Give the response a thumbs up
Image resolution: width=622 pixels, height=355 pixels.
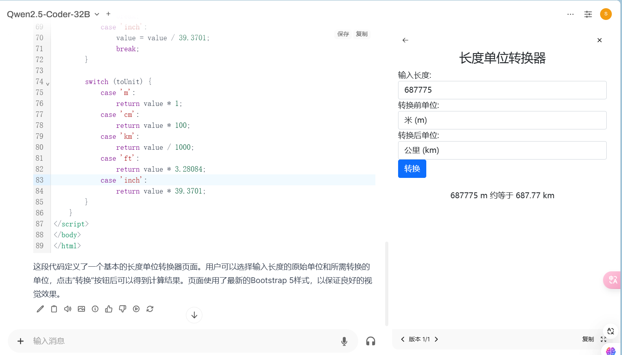(109, 309)
